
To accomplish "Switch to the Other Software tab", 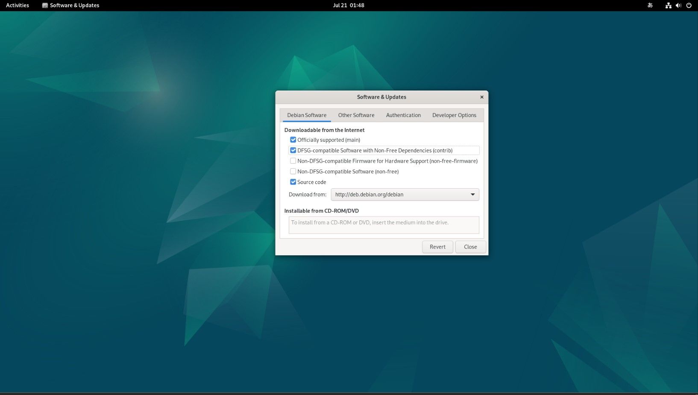I will [x=356, y=115].
